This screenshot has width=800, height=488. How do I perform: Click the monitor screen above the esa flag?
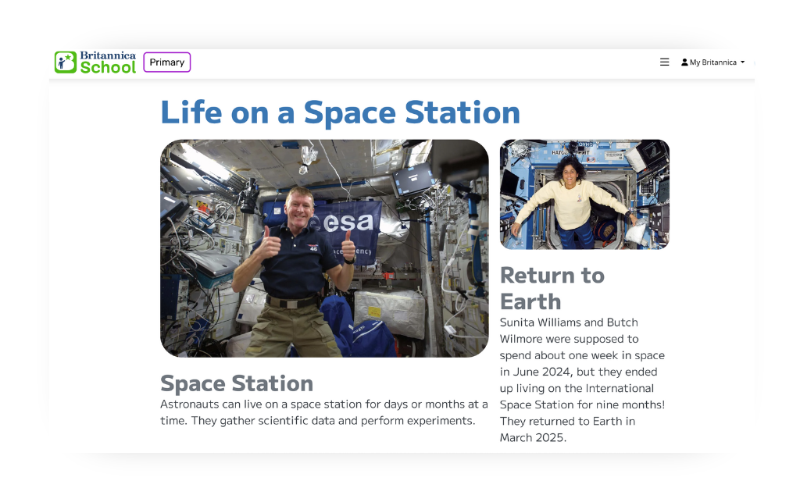click(412, 180)
